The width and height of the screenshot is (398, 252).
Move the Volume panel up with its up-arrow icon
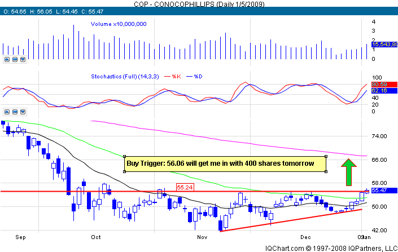click(x=7, y=59)
